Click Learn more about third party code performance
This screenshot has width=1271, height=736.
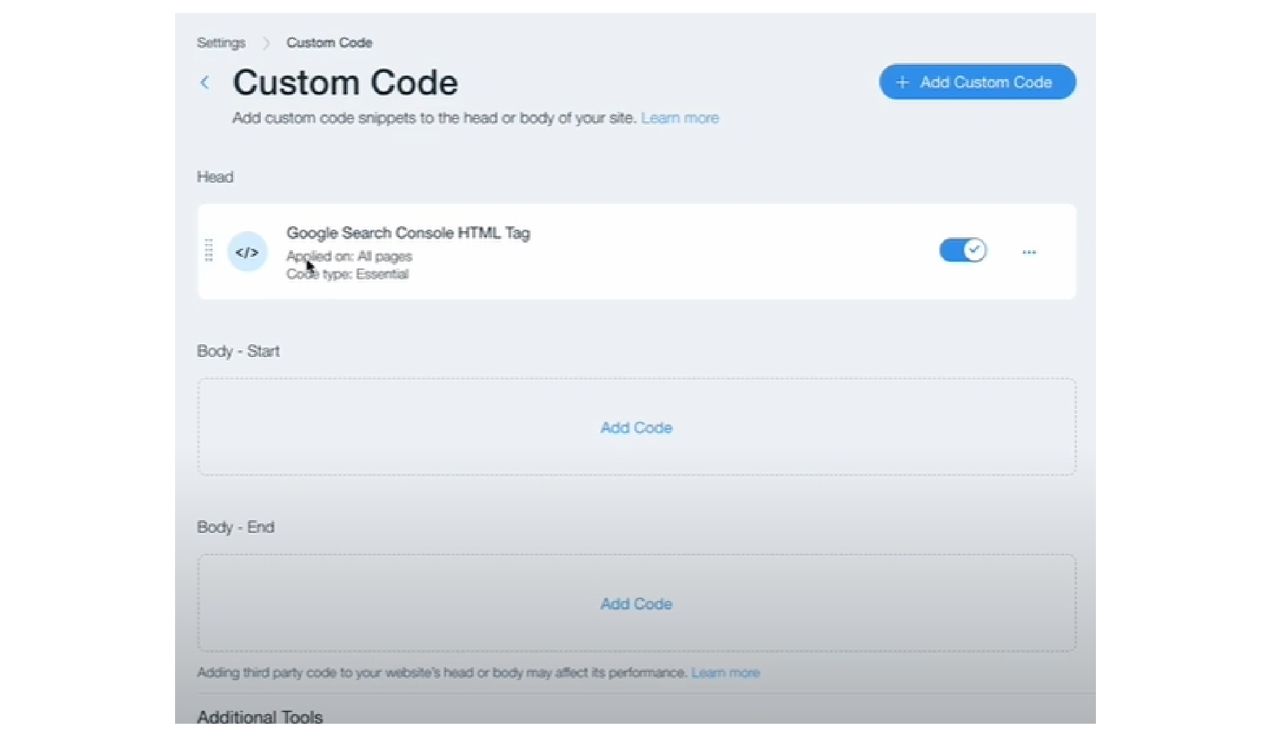[x=725, y=673]
